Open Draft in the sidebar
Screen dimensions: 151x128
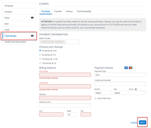click(x=19, y=30)
